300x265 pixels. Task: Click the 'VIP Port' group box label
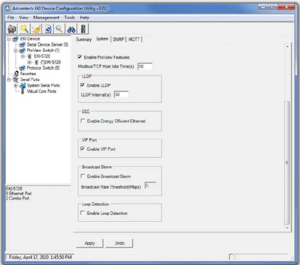point(89,140)
